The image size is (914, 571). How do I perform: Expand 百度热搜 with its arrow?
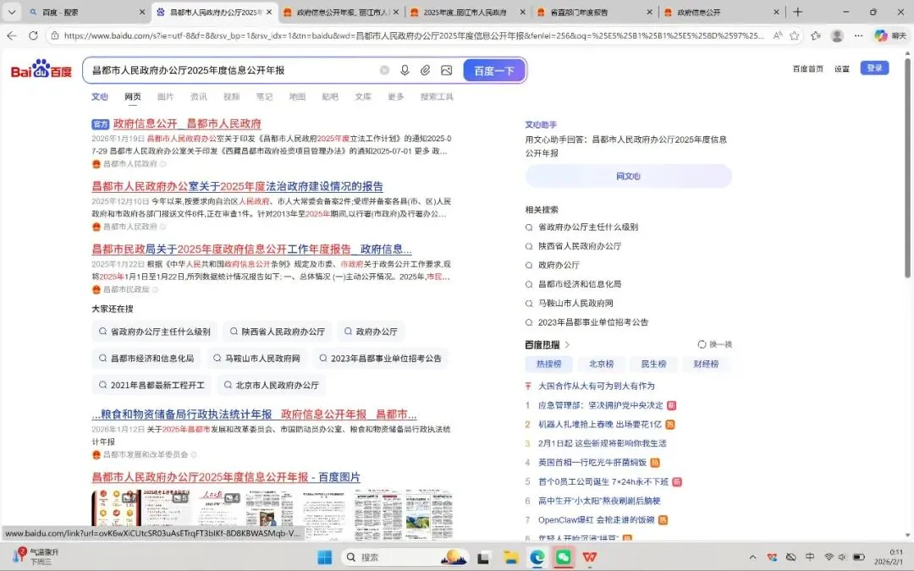tap(567, 345)
